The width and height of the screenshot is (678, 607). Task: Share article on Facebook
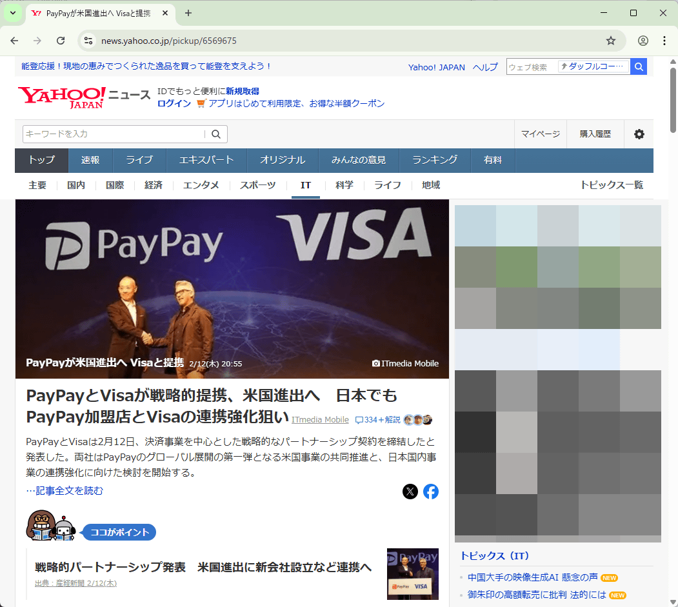tap(431, 491)
